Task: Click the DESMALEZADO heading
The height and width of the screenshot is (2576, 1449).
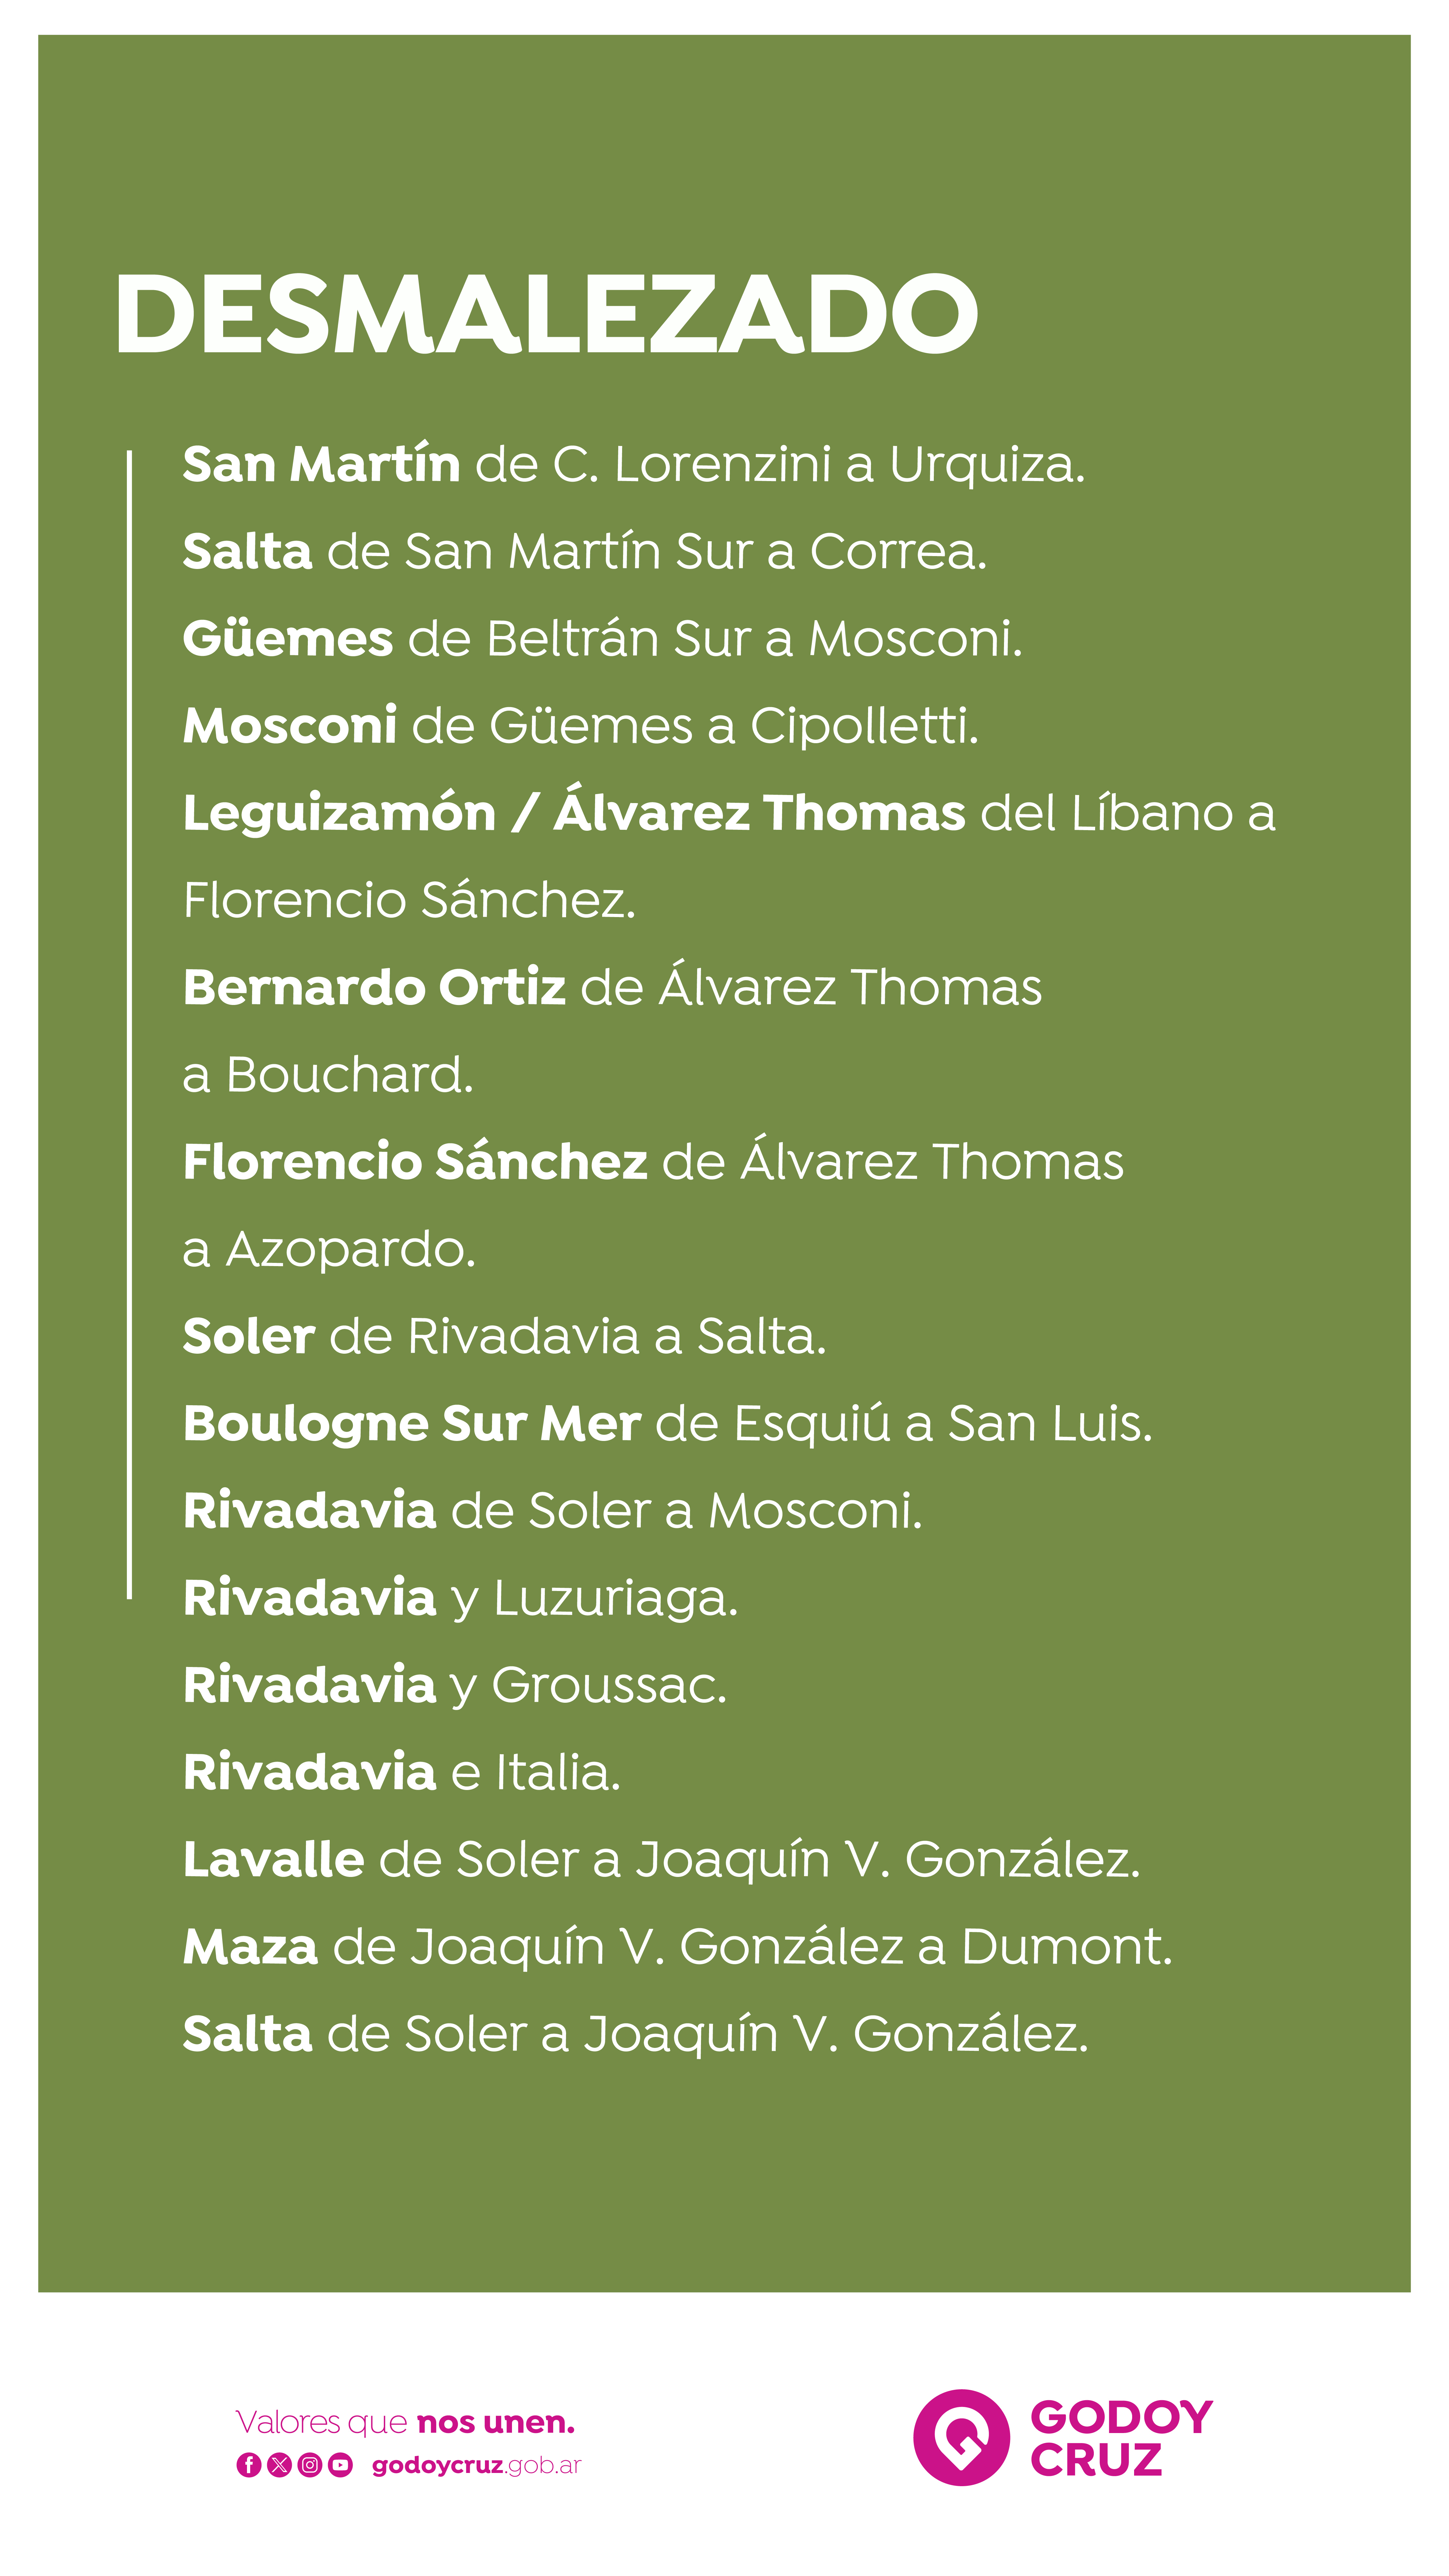Action: [x=546, y=314]
